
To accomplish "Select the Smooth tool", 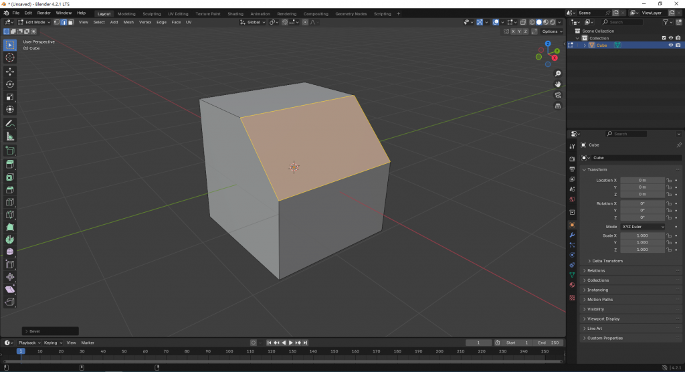I will point(10,252).
